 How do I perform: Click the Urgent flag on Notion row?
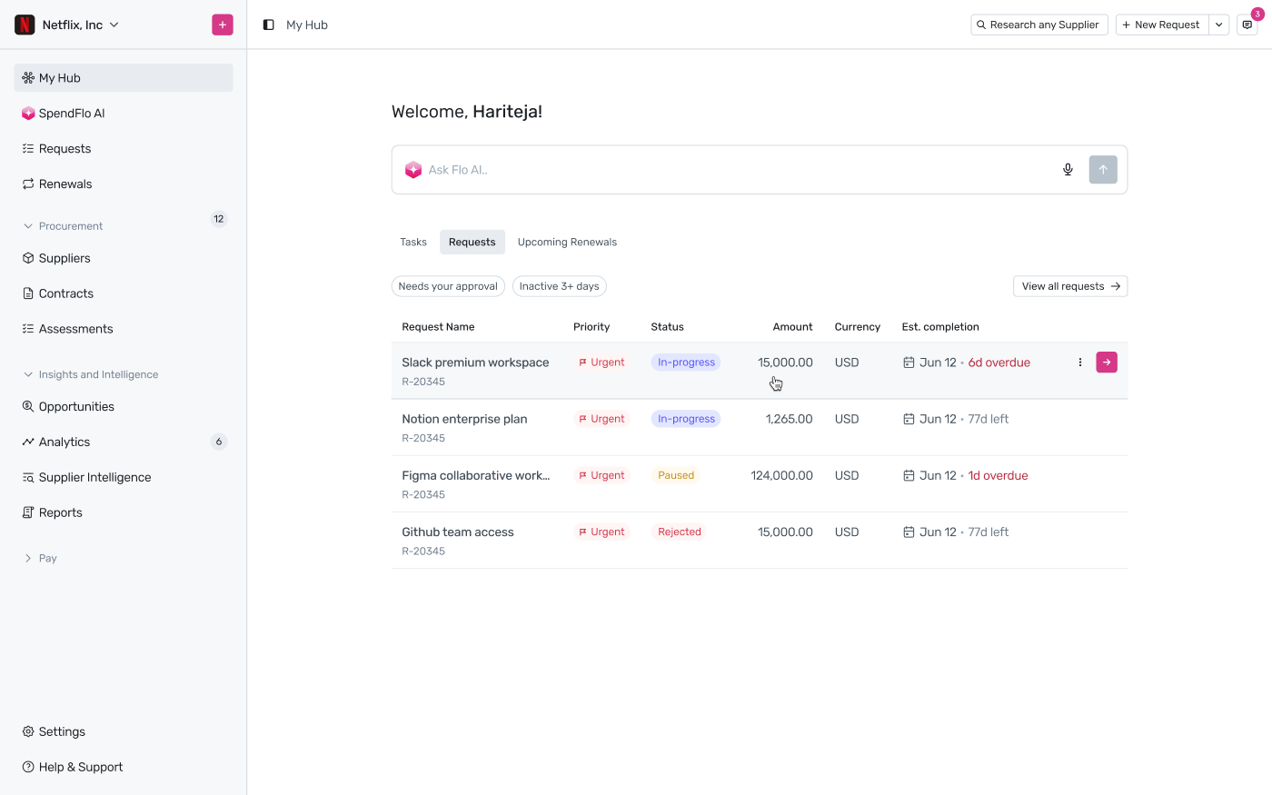(601, 419)
